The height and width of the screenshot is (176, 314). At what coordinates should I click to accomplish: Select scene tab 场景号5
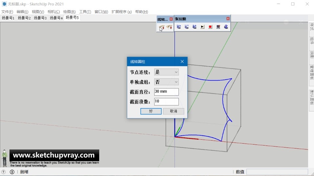72,18
